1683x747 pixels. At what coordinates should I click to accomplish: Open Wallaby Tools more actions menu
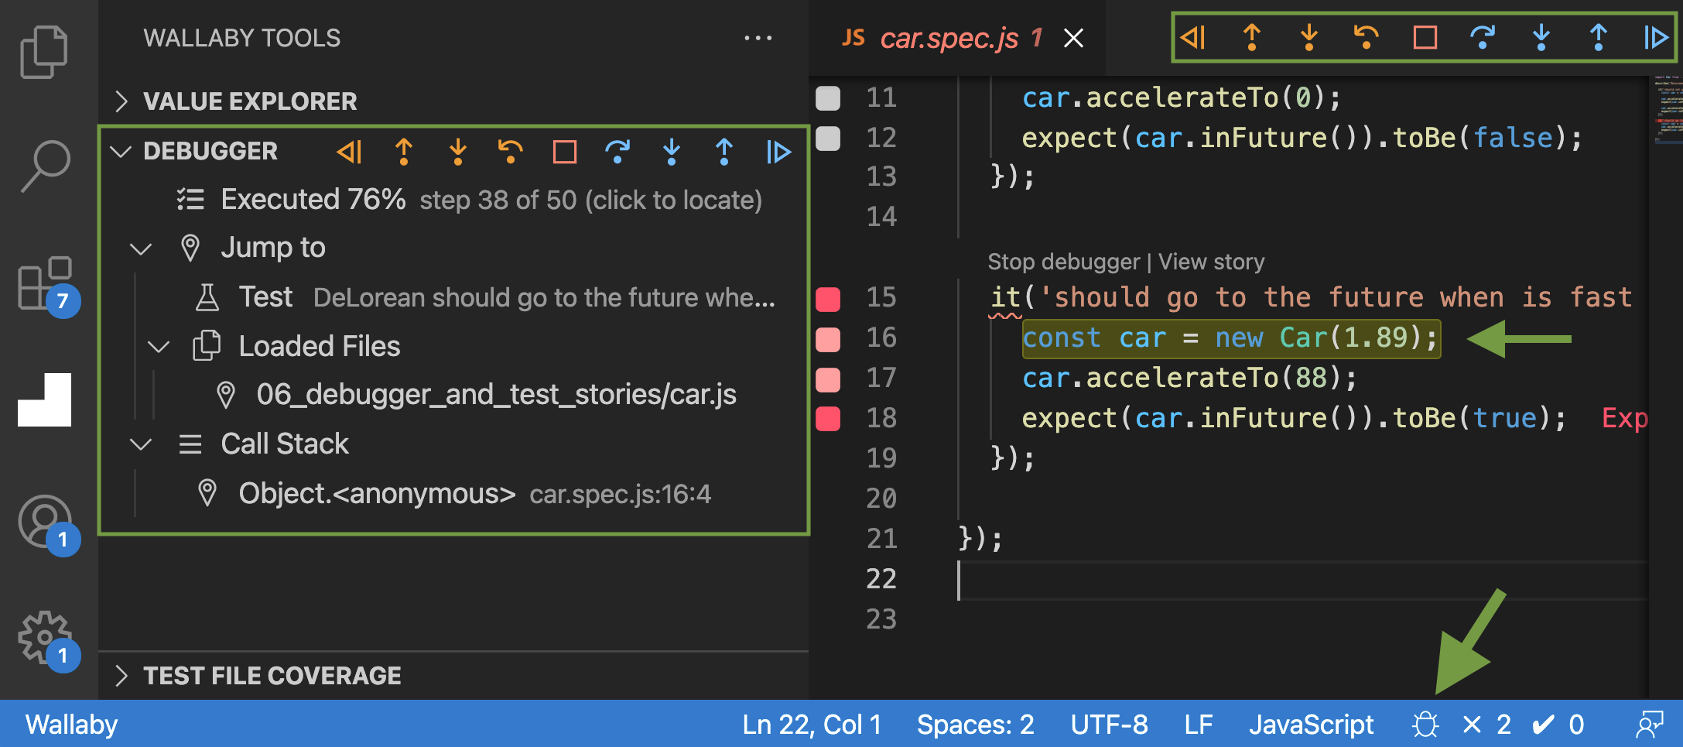click(758, 38)
